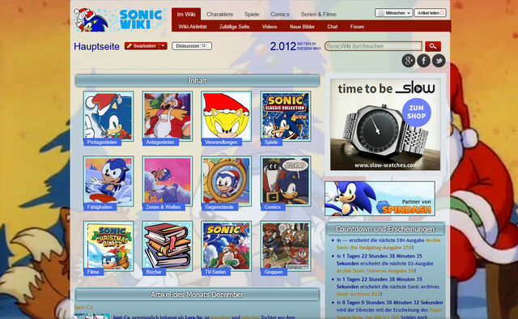Screen dimensions: 518x319
Task: Go to Wiki-Aktivität
Action: tap(193, 27)
